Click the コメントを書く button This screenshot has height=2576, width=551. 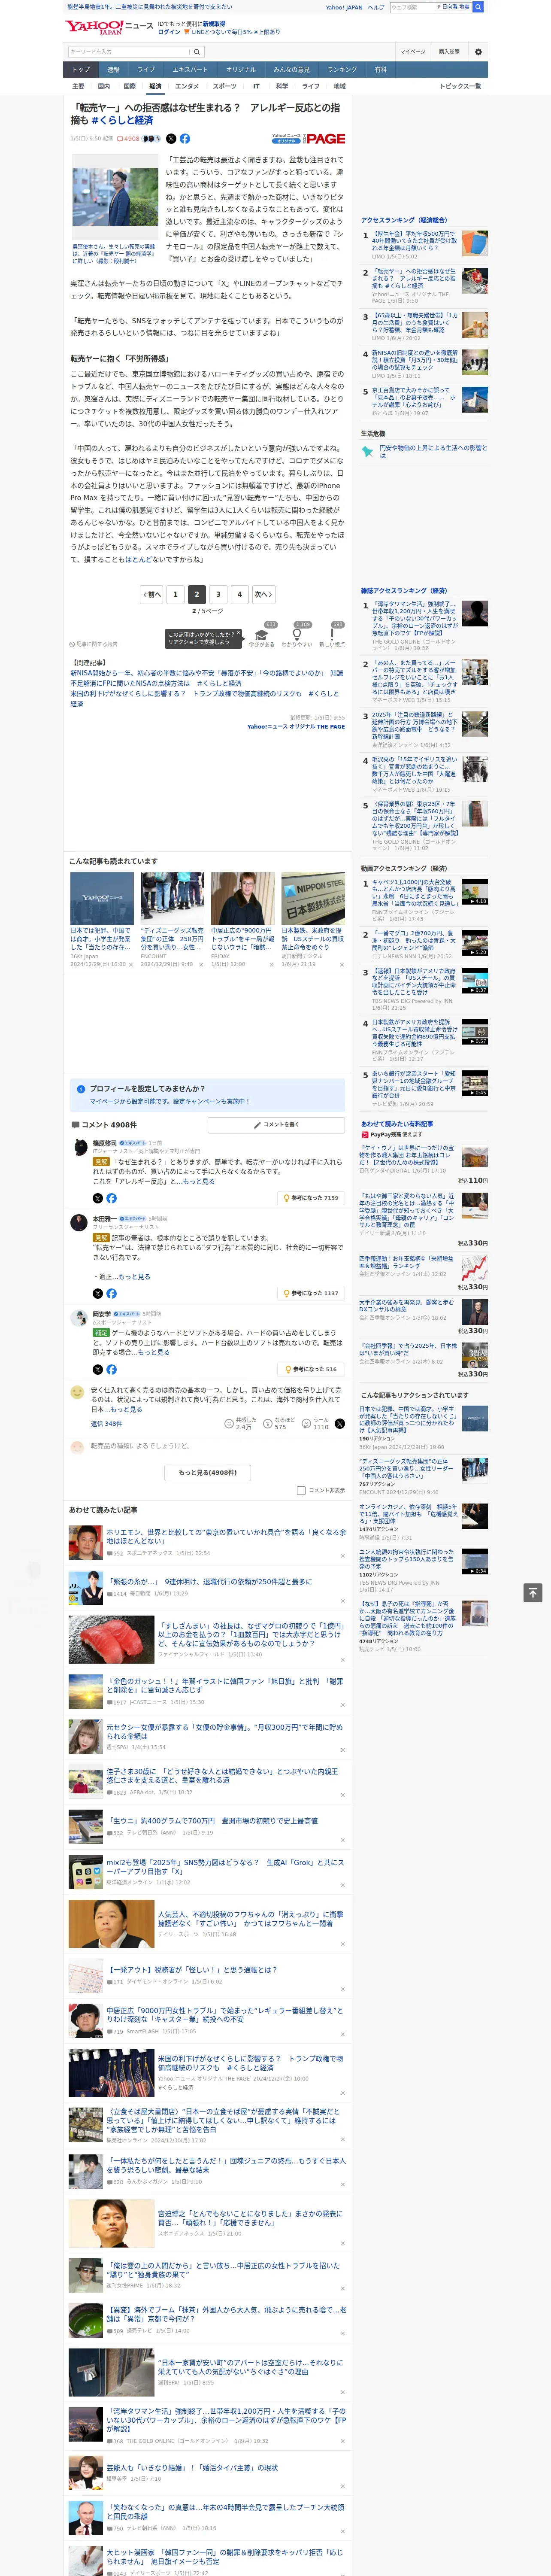276,1125
